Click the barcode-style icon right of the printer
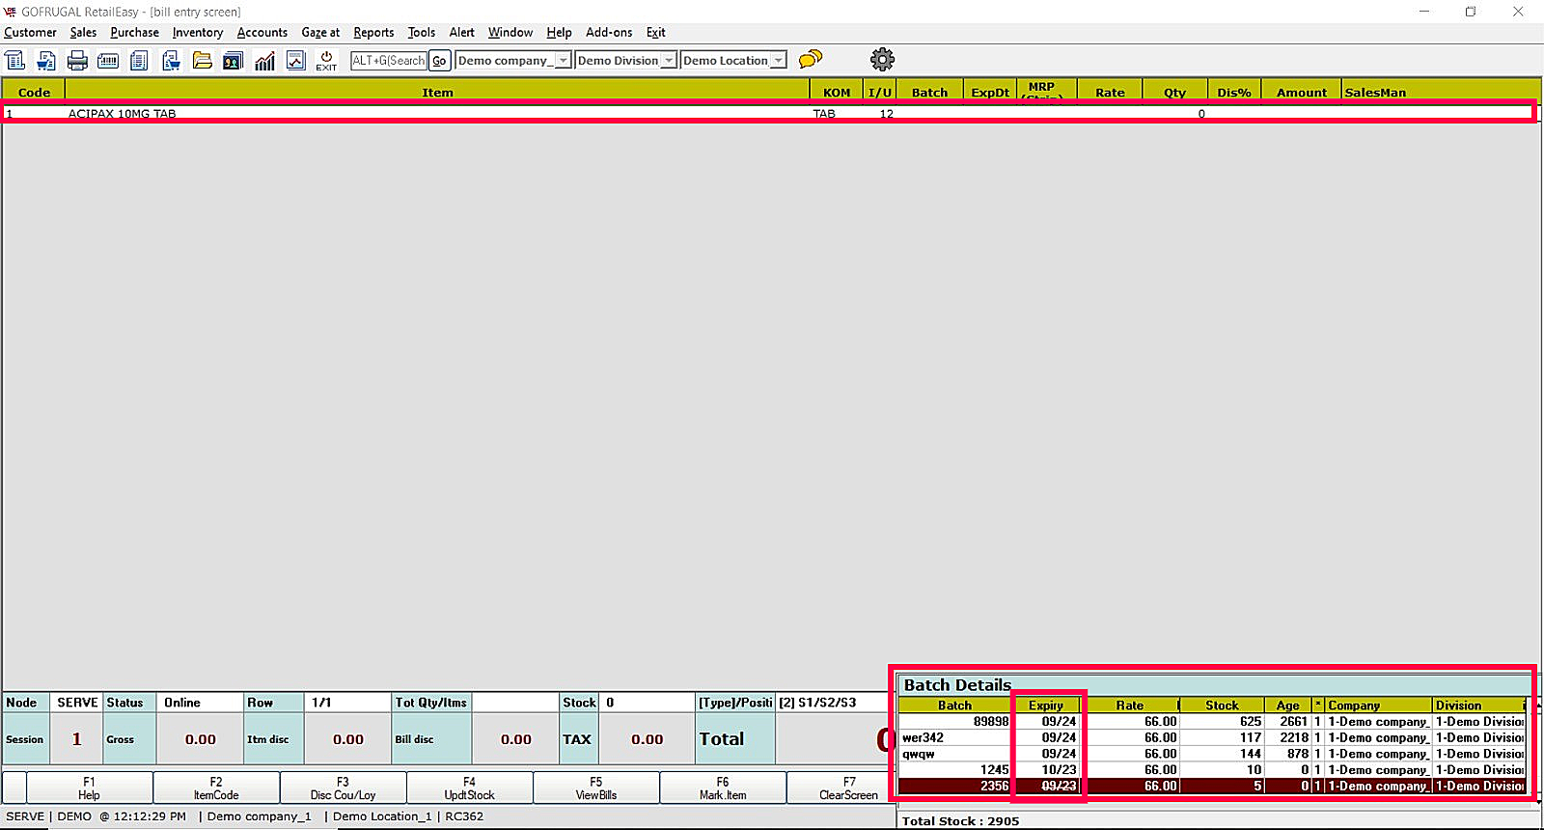 pos(108,61)
